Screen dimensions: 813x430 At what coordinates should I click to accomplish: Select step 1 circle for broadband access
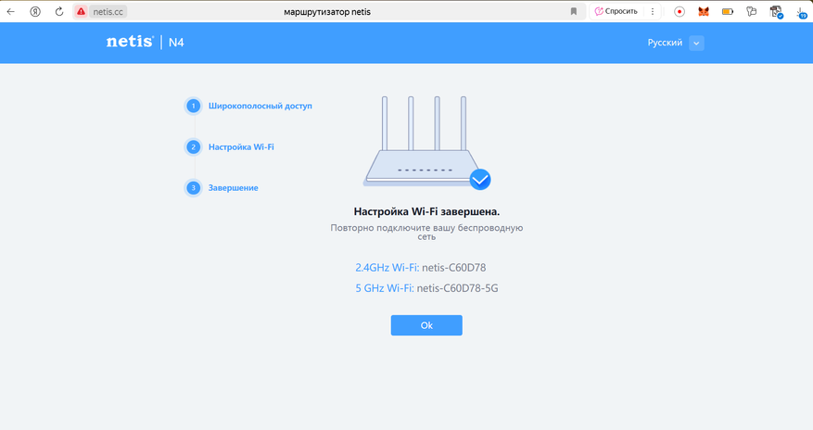pos(194,106)
